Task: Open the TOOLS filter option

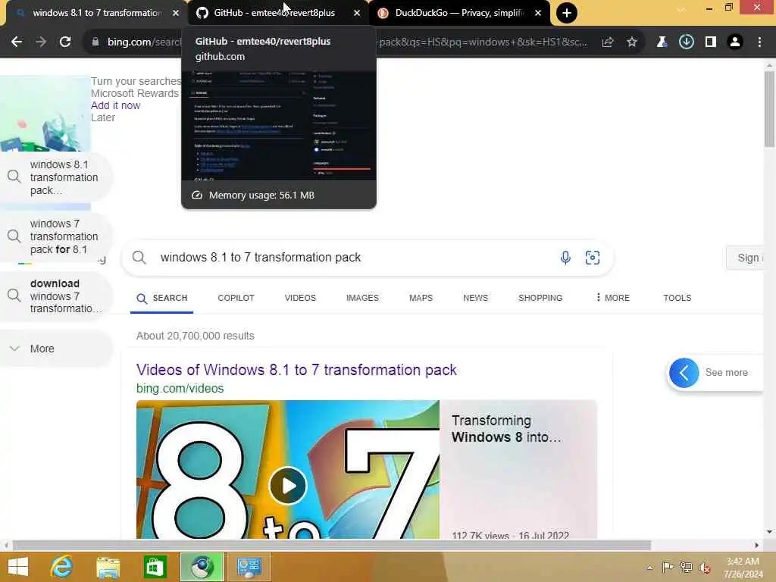Action: click(677, 298)
